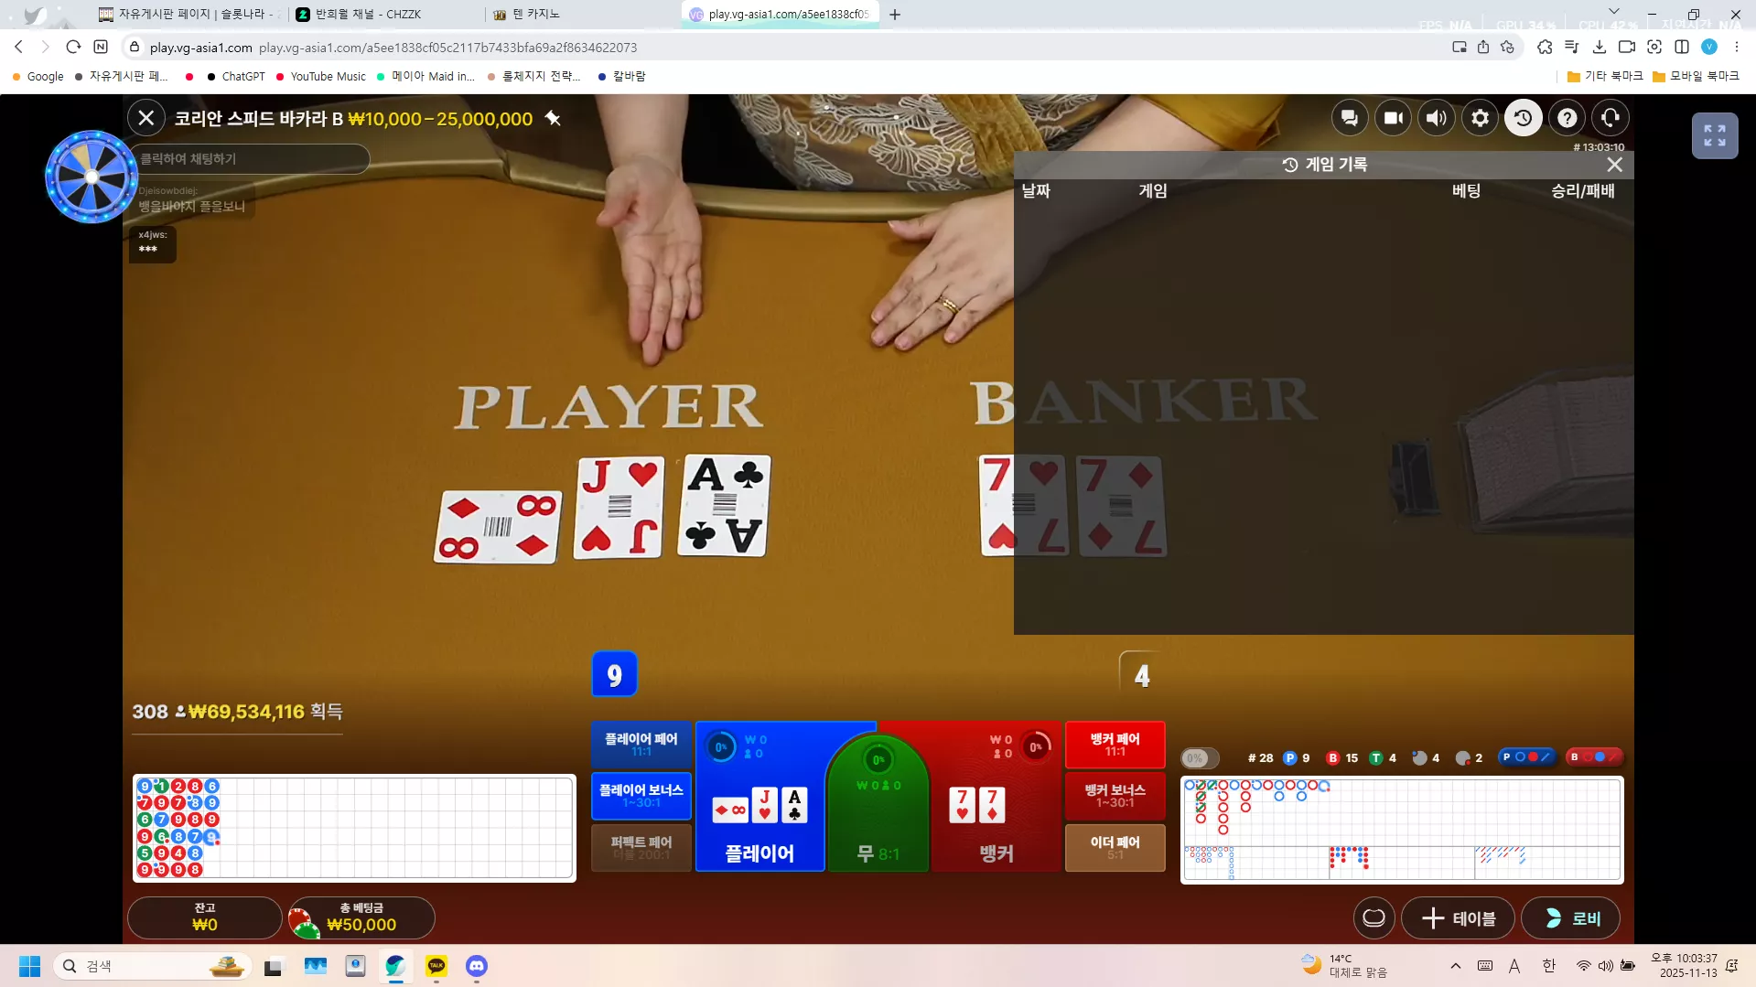Open the Windows Start menu
The image size is (1756, 987).
tap(29, 966)
